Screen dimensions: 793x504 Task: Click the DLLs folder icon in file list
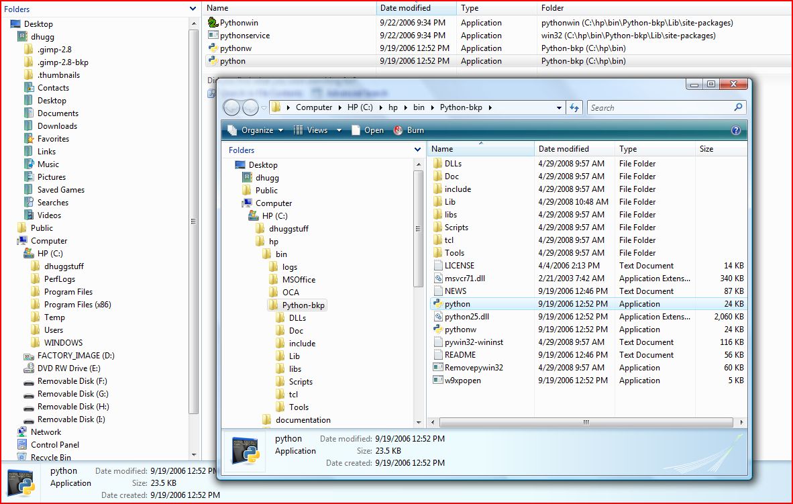coord(438,164)
